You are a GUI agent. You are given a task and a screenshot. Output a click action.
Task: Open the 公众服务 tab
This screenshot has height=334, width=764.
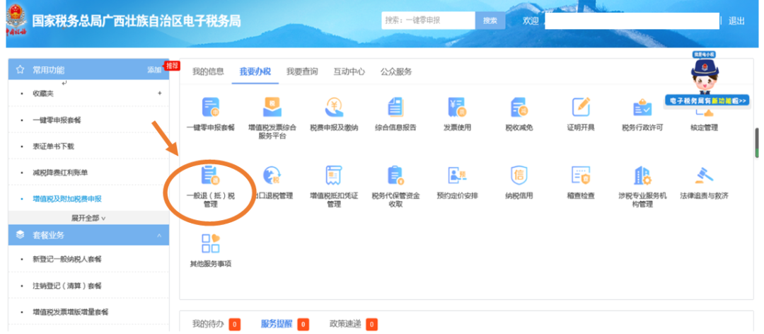pos(396,71)
